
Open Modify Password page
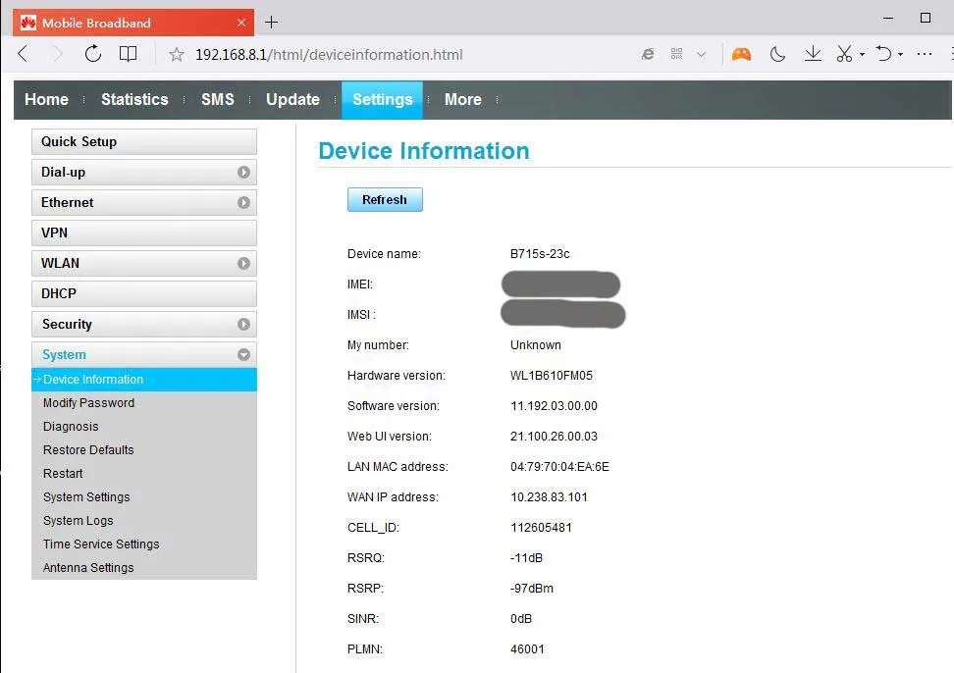click(89, 402)
